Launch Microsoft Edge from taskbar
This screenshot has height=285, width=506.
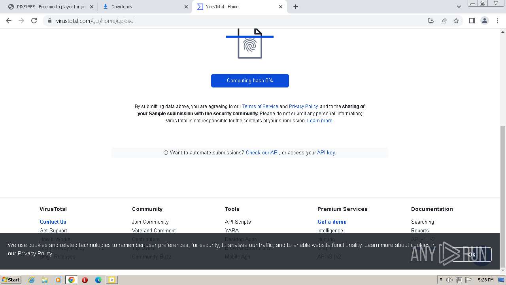click(98, 280)
